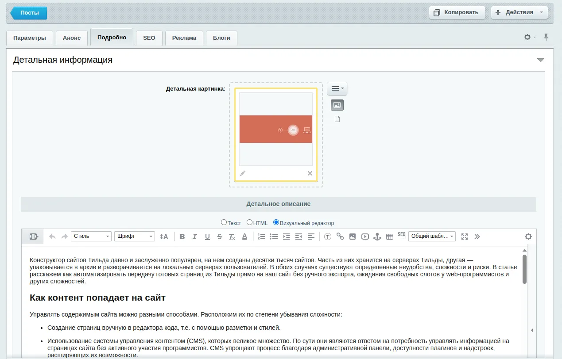Switch to the SEO tab
562x359 pixels.
[149, 38]
